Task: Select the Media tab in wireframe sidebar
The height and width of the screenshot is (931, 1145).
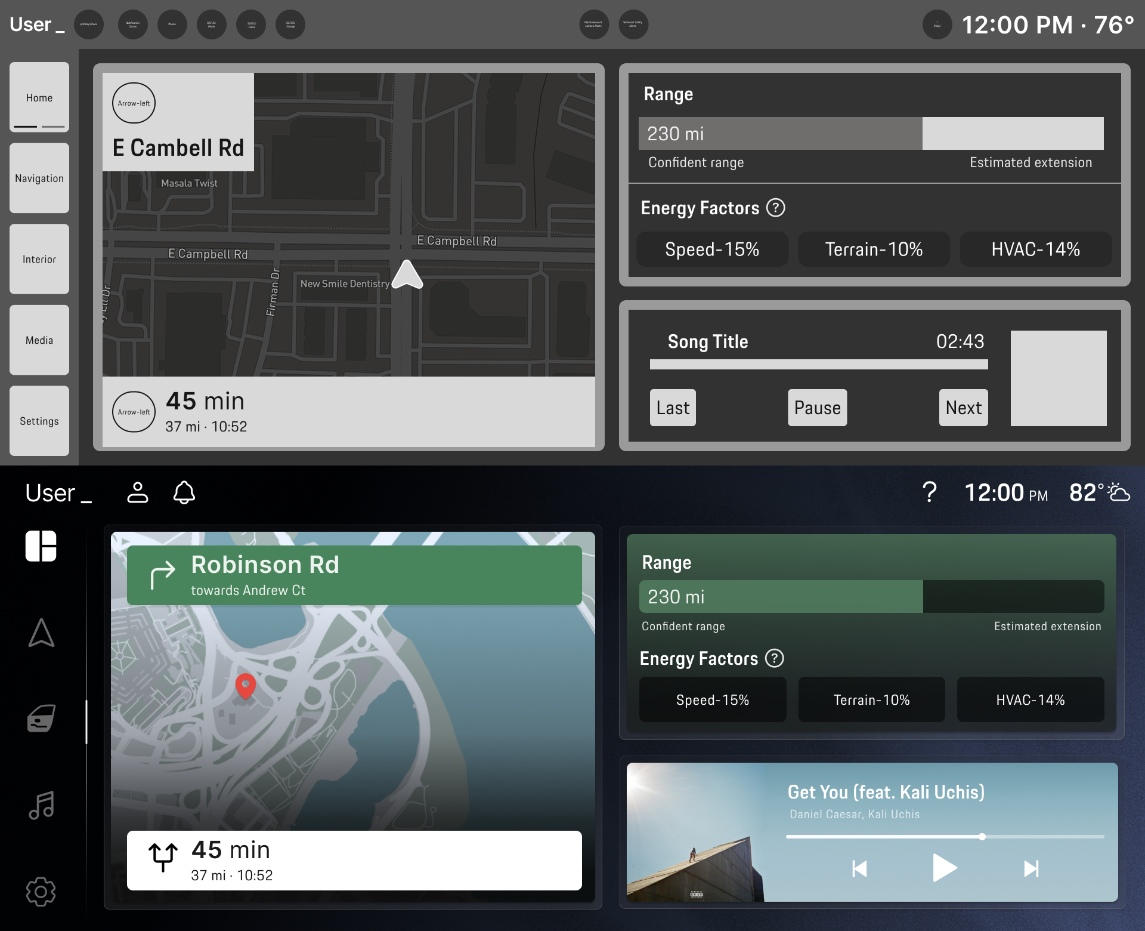Action: click(x=39, y=340)
